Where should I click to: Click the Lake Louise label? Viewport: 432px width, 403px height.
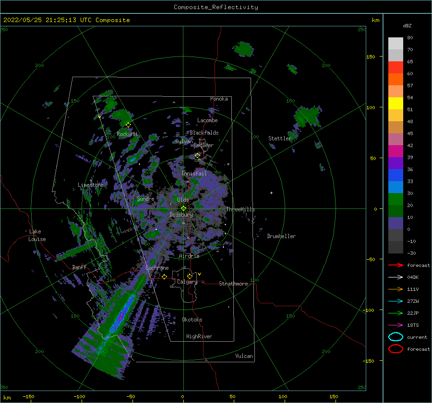[x=37, y=235]
